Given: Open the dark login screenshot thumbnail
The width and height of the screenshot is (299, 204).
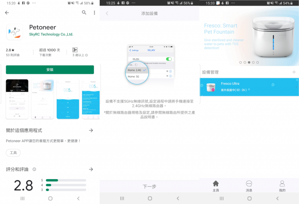Looking at the screenshot, I should (17, 99).
